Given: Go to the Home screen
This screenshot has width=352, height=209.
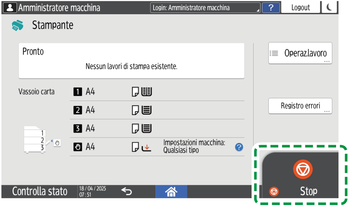Looking at the screenshot, I should (x=171, y=192).
